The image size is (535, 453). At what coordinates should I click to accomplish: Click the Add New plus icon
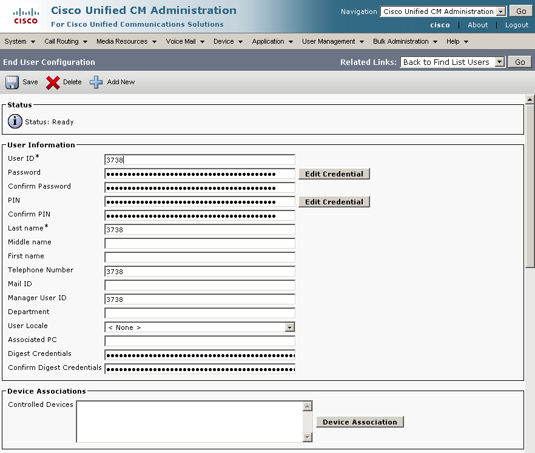tap(96, 82)
